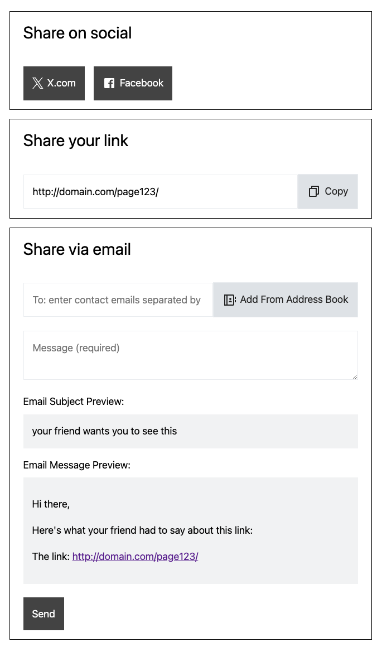Viewport: 382px width, 652px height.
Task: Click the To contact emails field
Action: (x=118, y=300)
